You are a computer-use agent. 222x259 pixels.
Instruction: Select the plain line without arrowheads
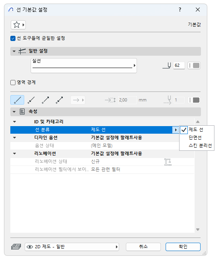click(x=17, y=100)
